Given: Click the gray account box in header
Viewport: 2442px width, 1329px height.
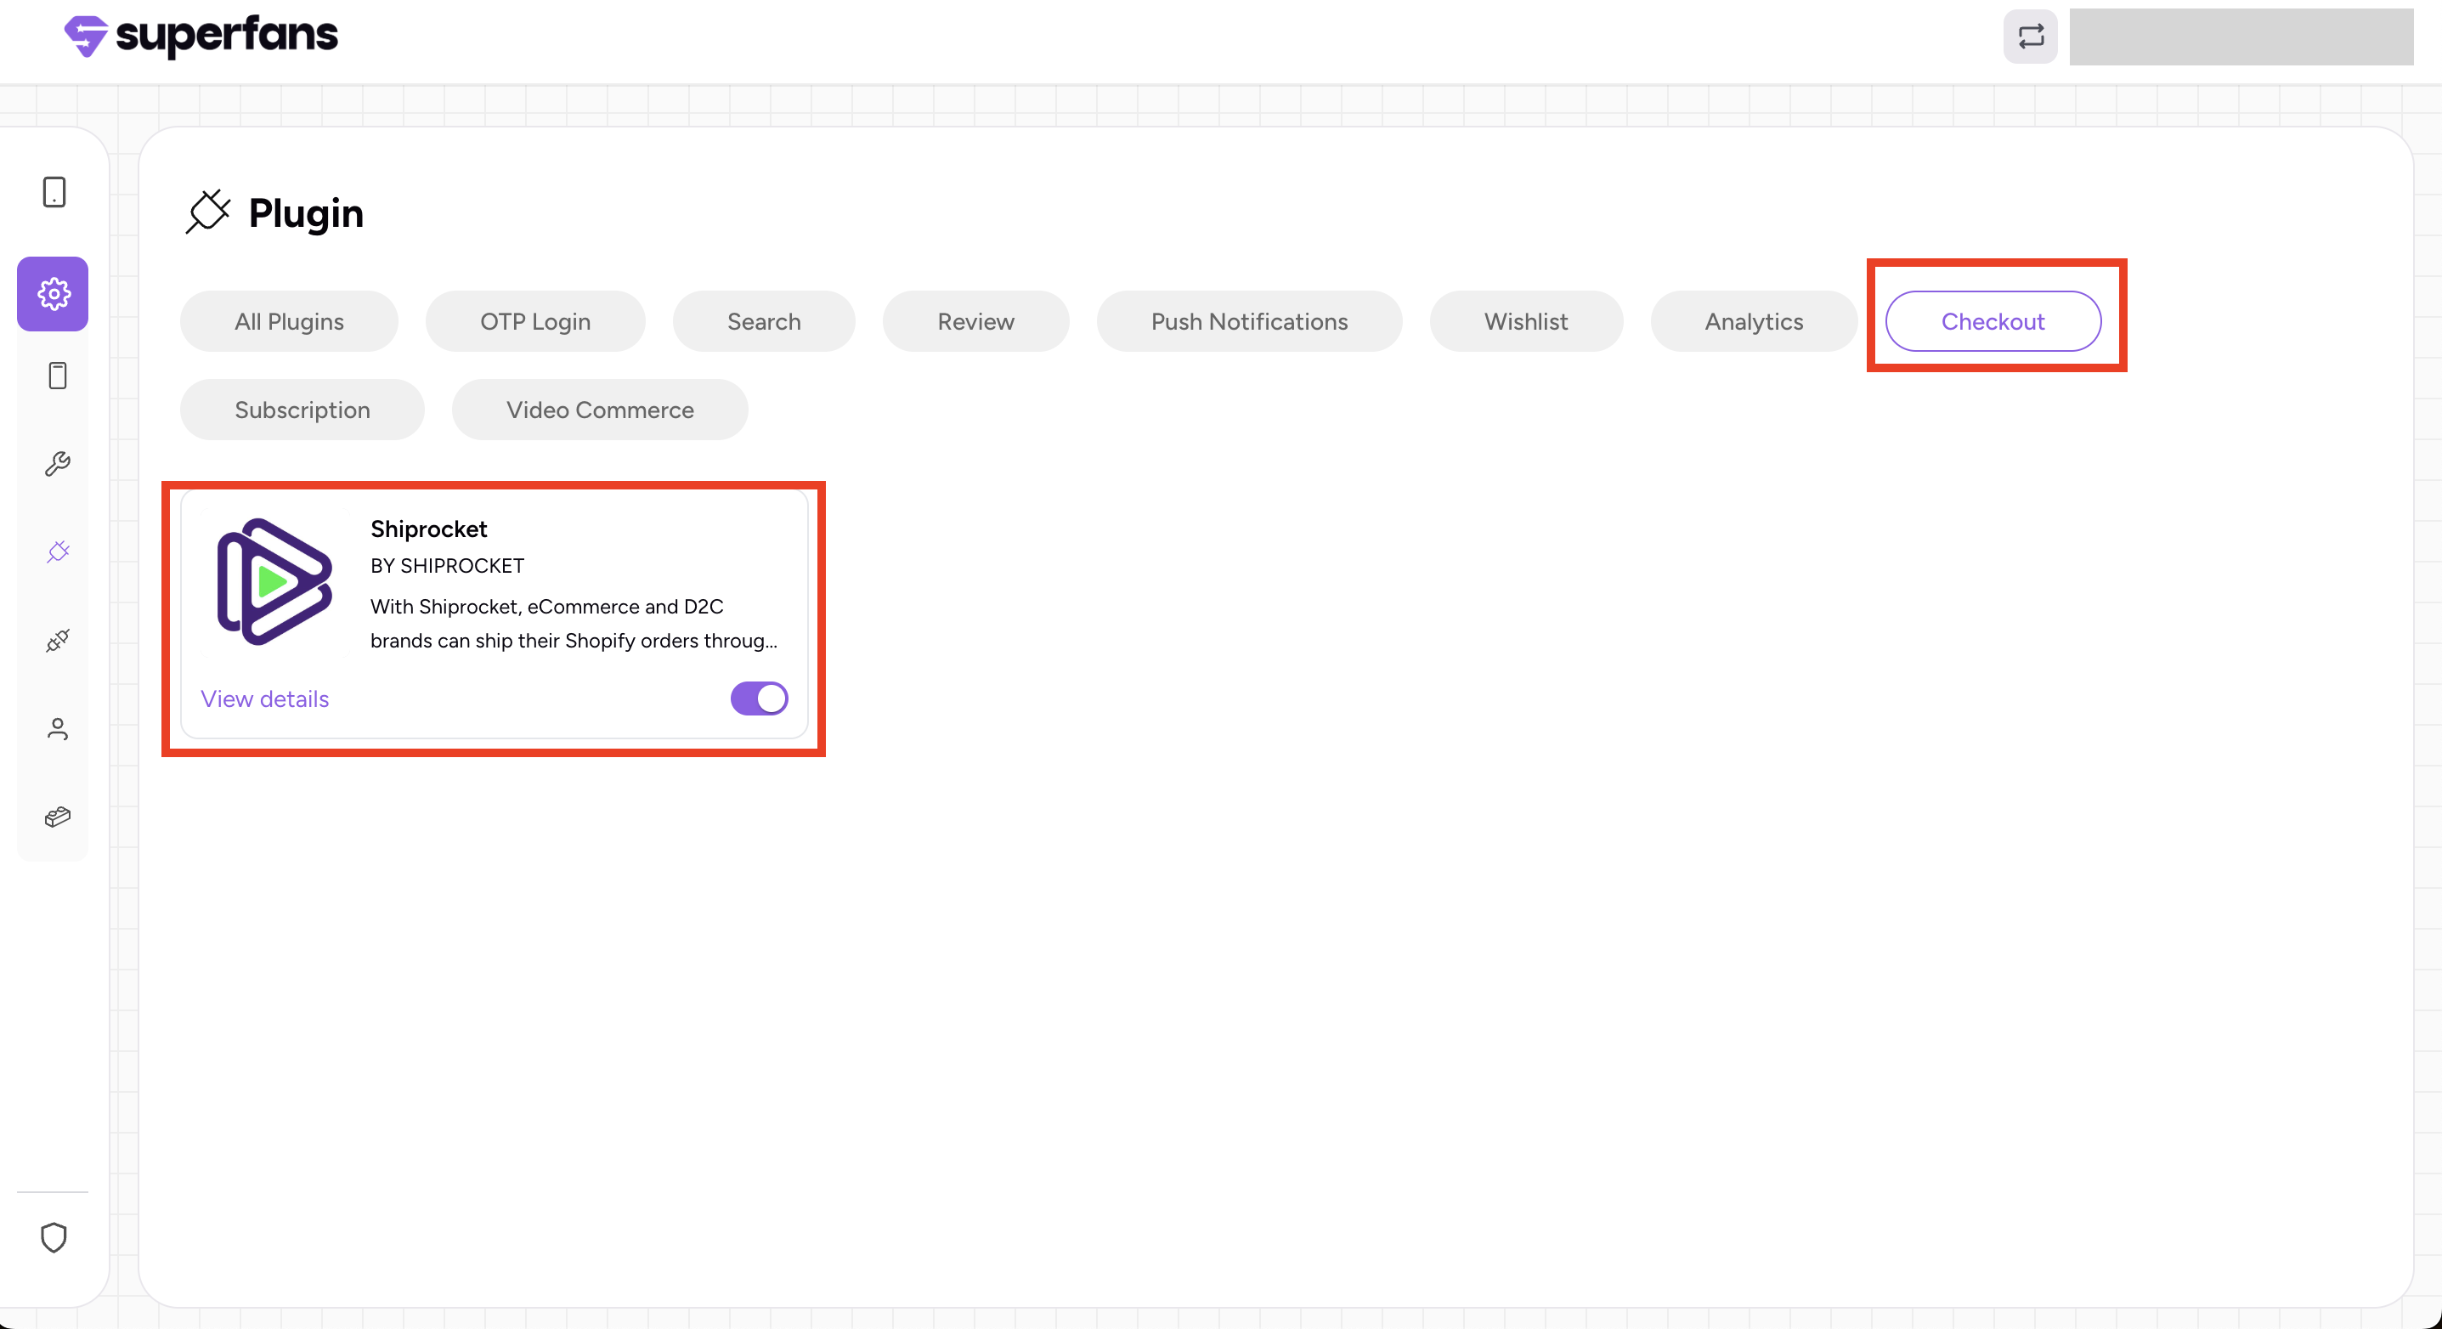Looking at the screenshot, I should 2240,37.
